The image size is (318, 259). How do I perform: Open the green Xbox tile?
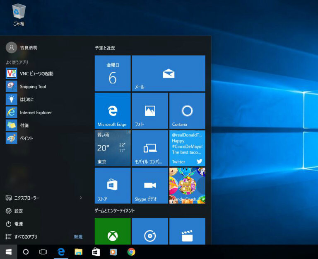pos(113,231)
